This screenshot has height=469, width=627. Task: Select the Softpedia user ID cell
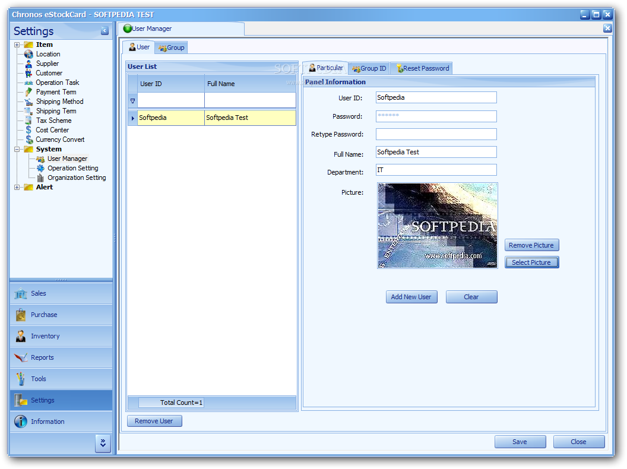(x=171, y=118)
